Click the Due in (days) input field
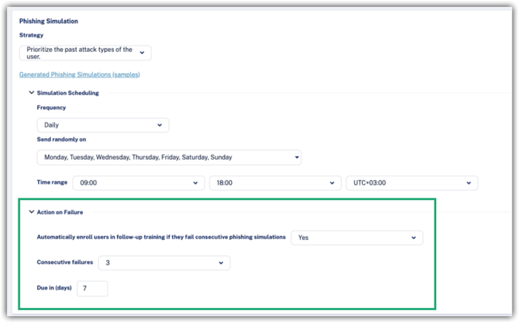 click(92, 288)
